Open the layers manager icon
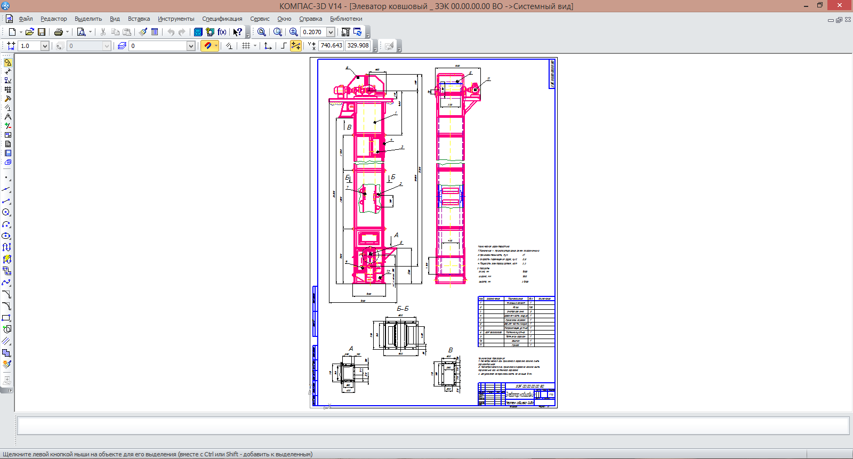The width and height of the screenshot is (853, 459). pos(122,46)
